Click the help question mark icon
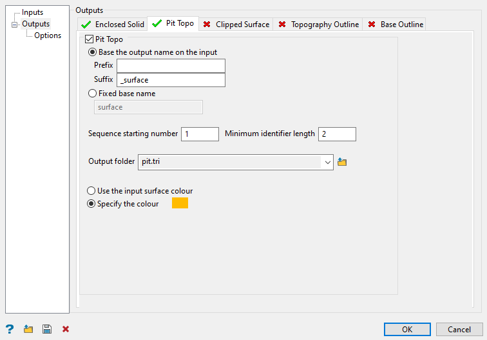The width and height of the screenshot is (487, 340). [10, 329]
